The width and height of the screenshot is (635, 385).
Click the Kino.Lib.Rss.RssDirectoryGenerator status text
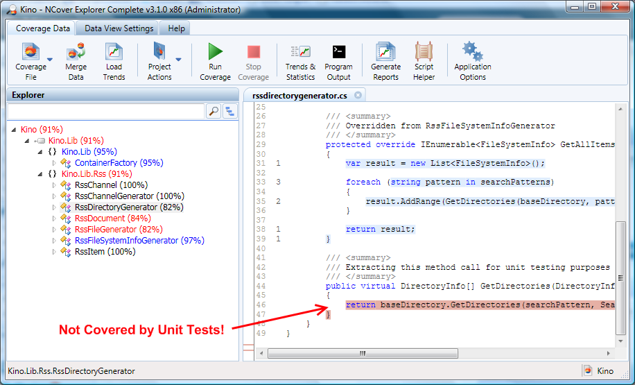(71, 371)
